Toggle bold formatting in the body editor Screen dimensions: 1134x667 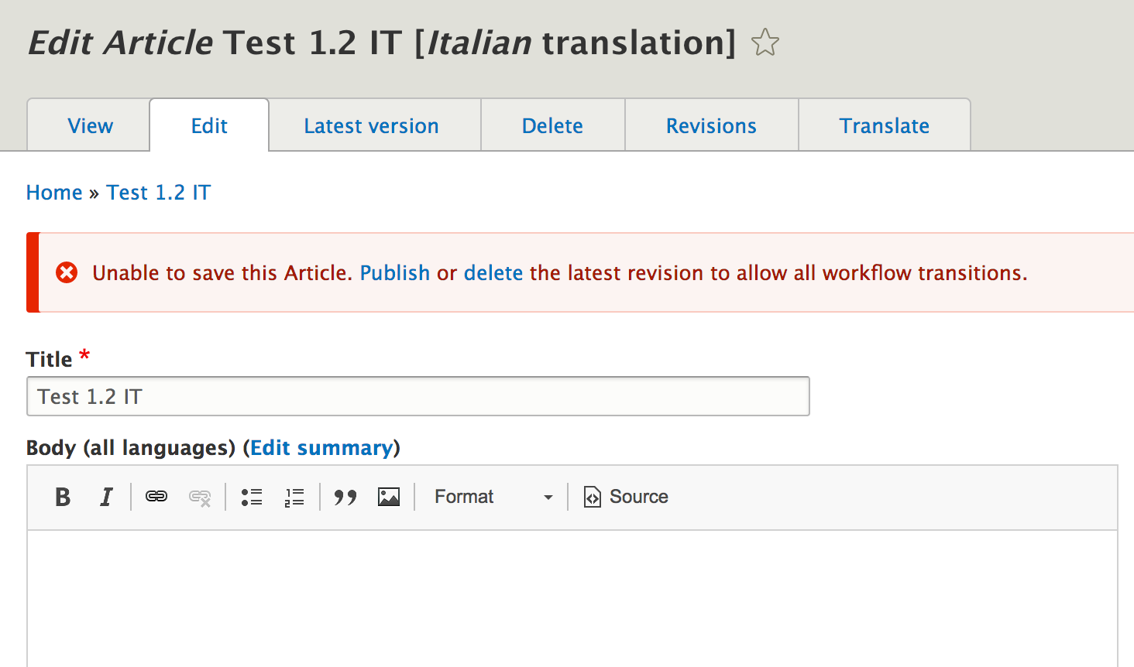tap(63, 497)
